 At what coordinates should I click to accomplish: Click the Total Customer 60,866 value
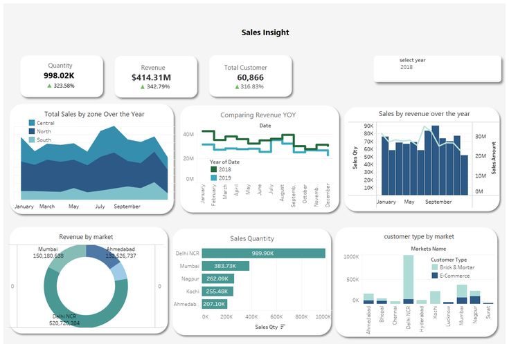click(250, 77)
